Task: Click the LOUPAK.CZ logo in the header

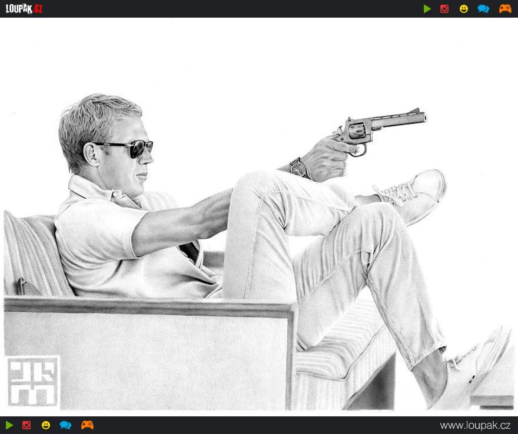Action: tap(24, 9)
